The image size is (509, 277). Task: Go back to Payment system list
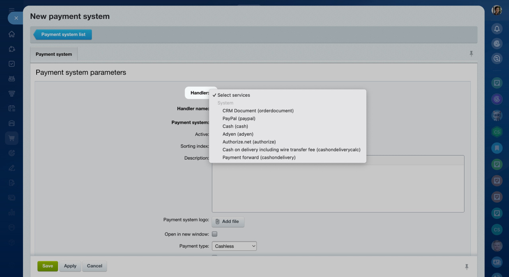[x=63, y=35]
